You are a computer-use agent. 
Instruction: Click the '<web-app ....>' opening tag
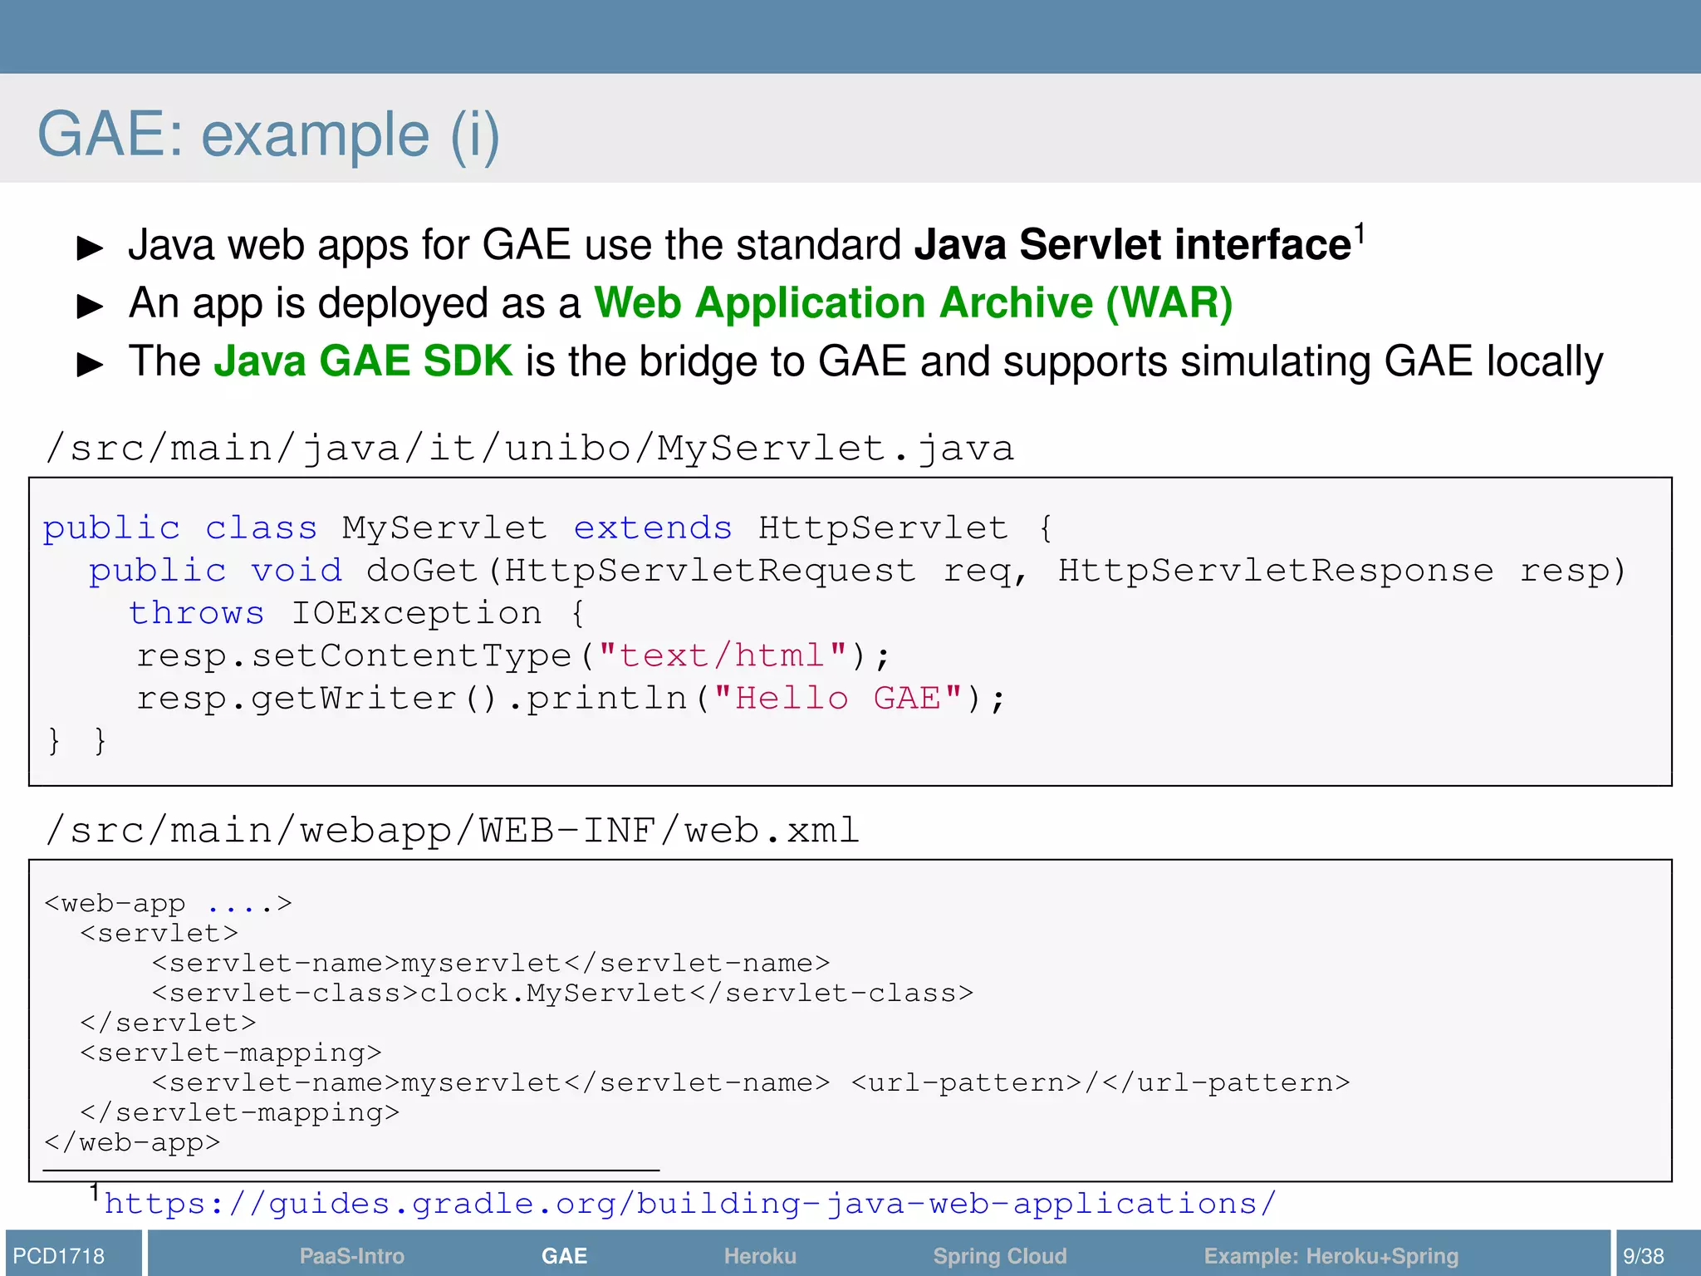pos(169,904)
